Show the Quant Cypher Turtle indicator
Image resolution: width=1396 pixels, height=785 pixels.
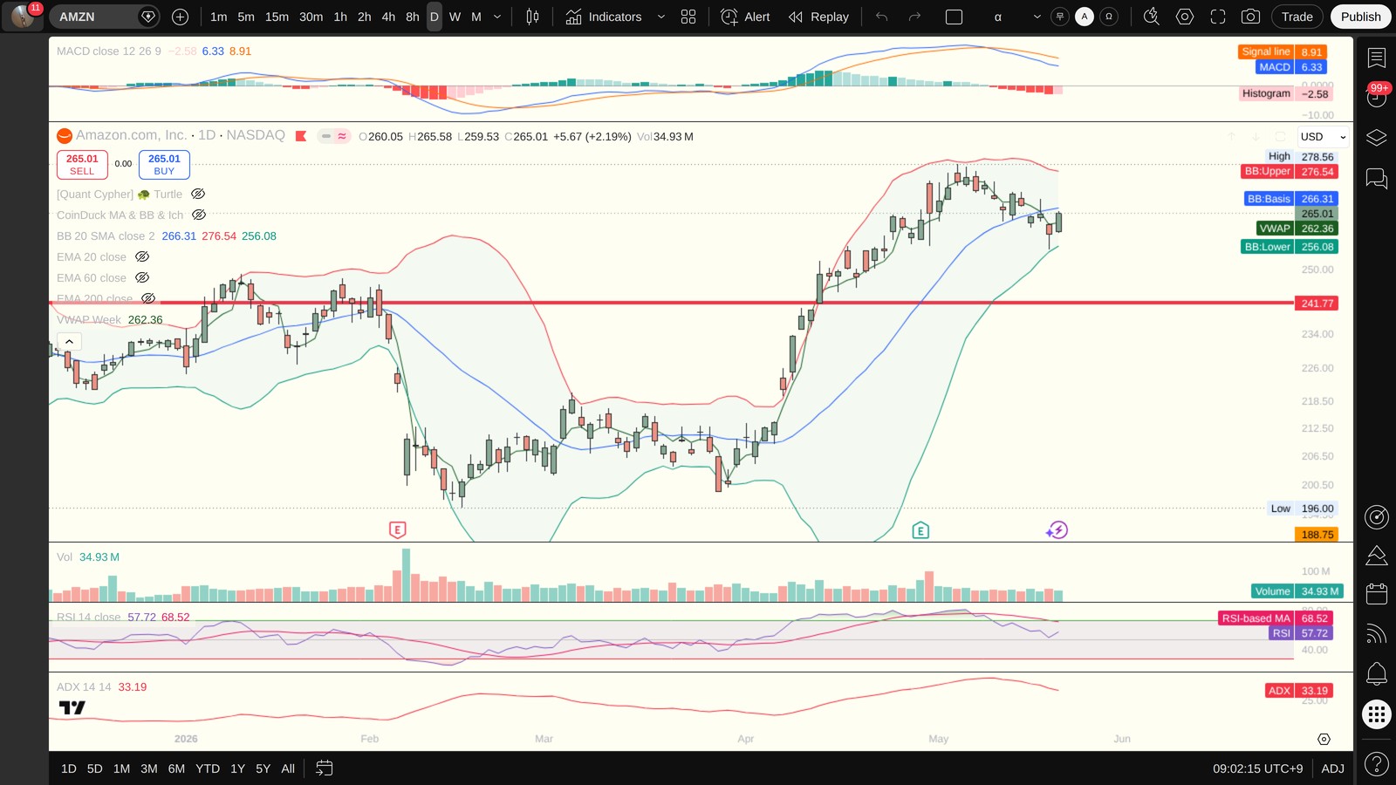198,194
